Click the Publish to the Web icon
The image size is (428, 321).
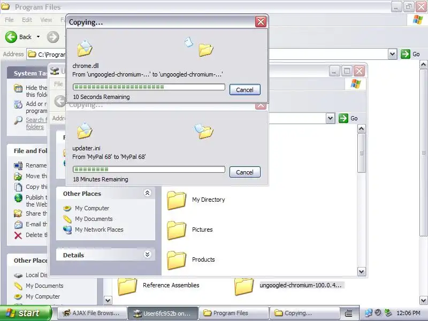18,198
